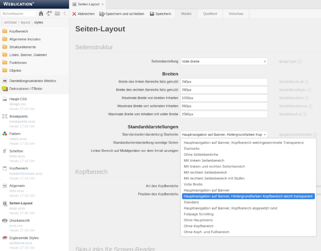Choose 'Mit linkem Seitenbereich' option
The image size is (321, 251).
tap(248, 160)
